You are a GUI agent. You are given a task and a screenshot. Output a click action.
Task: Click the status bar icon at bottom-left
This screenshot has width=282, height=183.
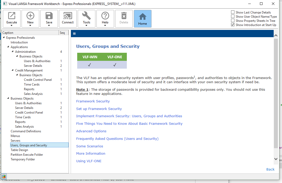(x=4, y=177)
